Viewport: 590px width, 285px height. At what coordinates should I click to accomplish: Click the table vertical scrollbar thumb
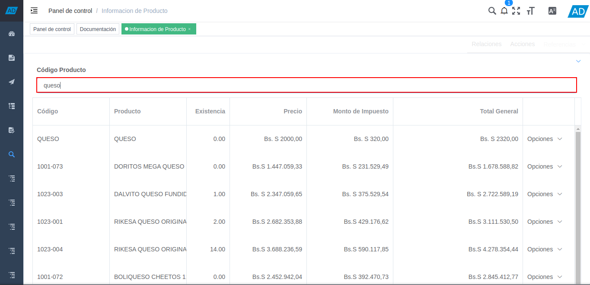(578, 207)
